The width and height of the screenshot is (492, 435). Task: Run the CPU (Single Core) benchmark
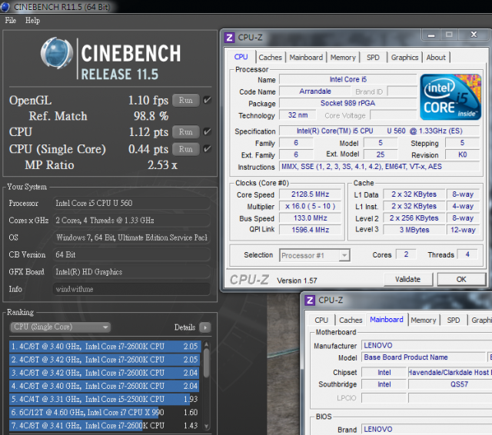(x=186, y=149)
